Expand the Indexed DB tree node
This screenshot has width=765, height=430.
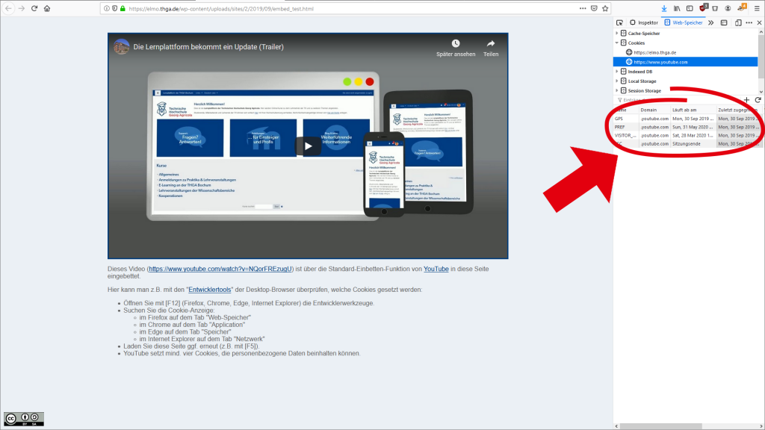pos(616,72)
